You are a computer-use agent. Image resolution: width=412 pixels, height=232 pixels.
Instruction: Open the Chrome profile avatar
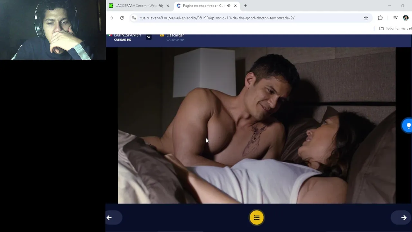click(406, 18)
